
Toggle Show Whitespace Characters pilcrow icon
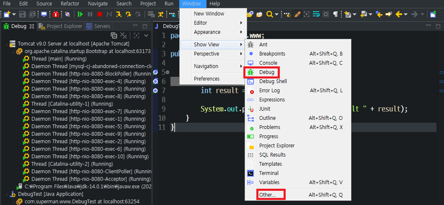click(x=336, y=14)
